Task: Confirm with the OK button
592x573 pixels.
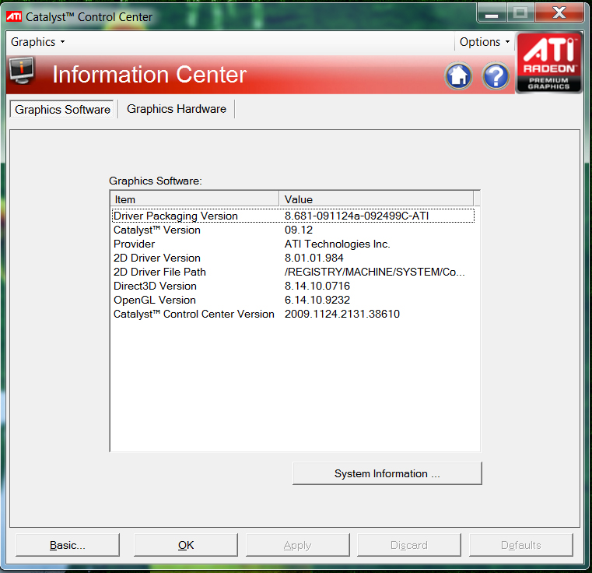Action: [x=186, y=545]
